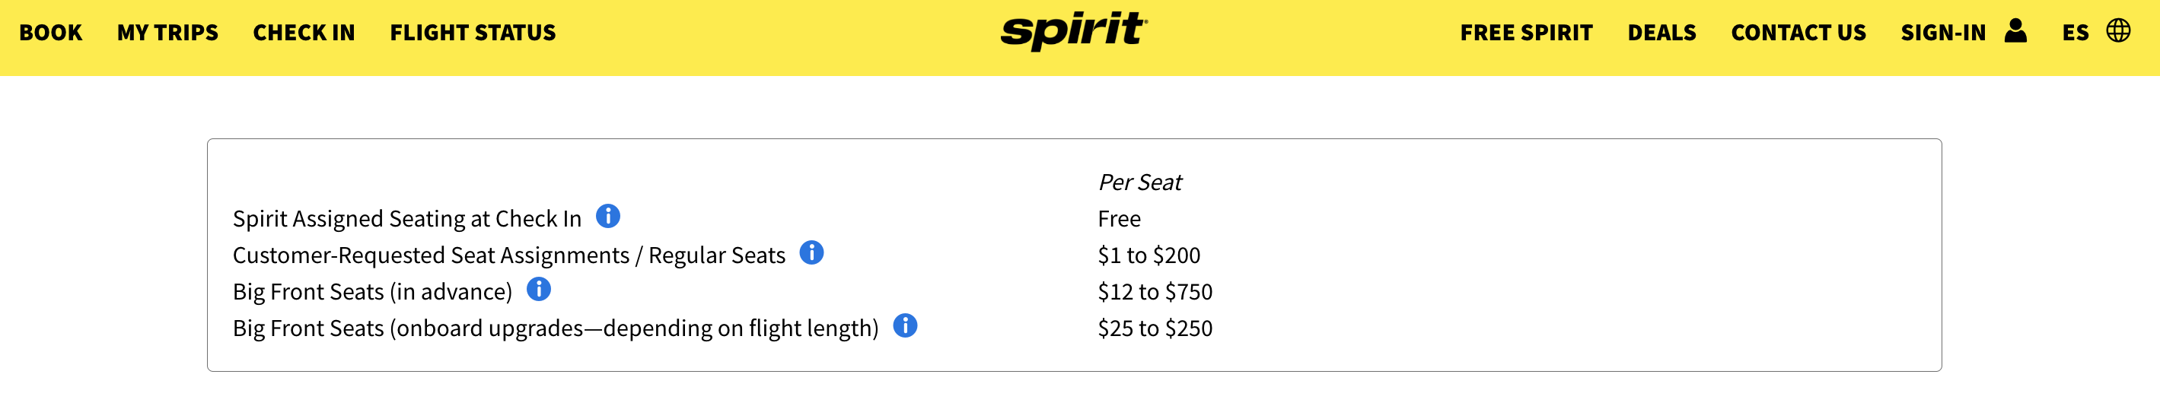Show info for Customer-Requested Seat Assignments
The height and width of the screenshot is (406, 2160).
(811, 252)
